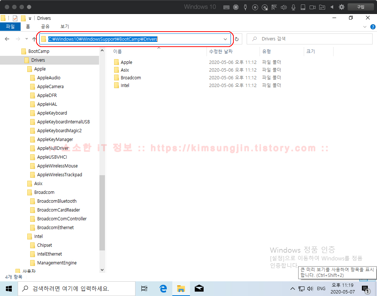The width and height of the screenshot is (377, 296).
Task: Show hidden system tray icons
Action: point(292,289)
